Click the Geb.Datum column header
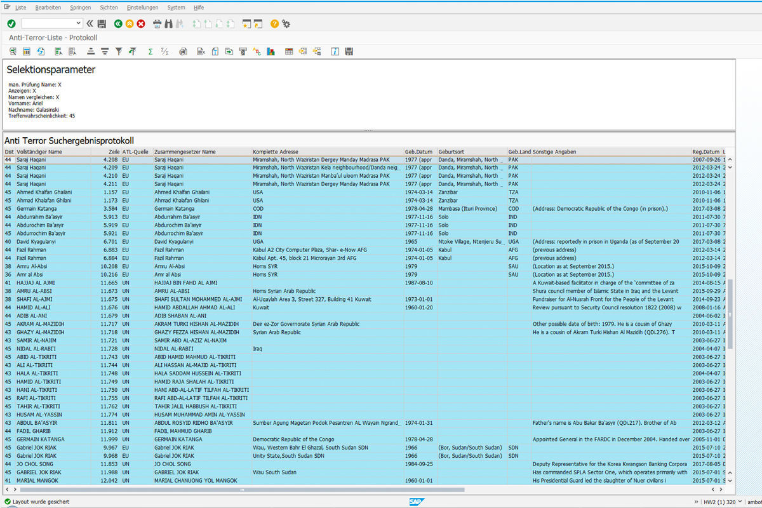 tap(420, 152)
